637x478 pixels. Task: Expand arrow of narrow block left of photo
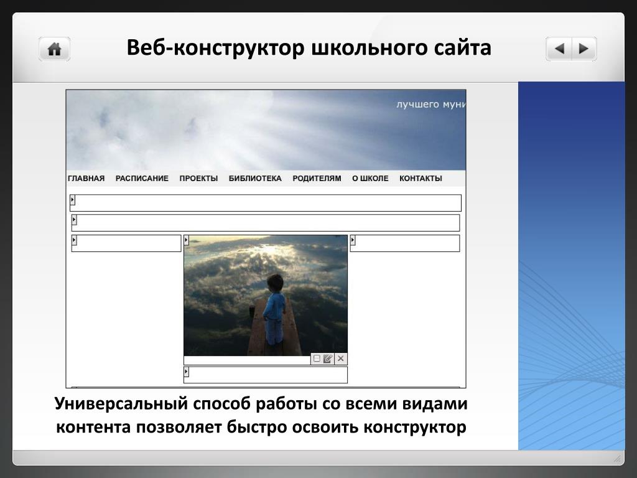click(x=74, y=240)
